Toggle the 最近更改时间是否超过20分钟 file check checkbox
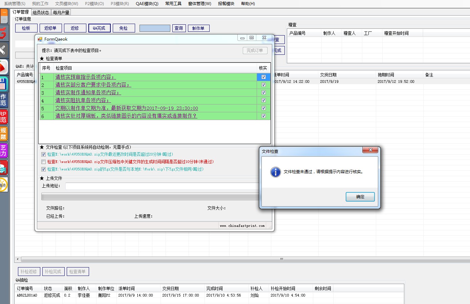Screen dimensions: 470x304 43,155
